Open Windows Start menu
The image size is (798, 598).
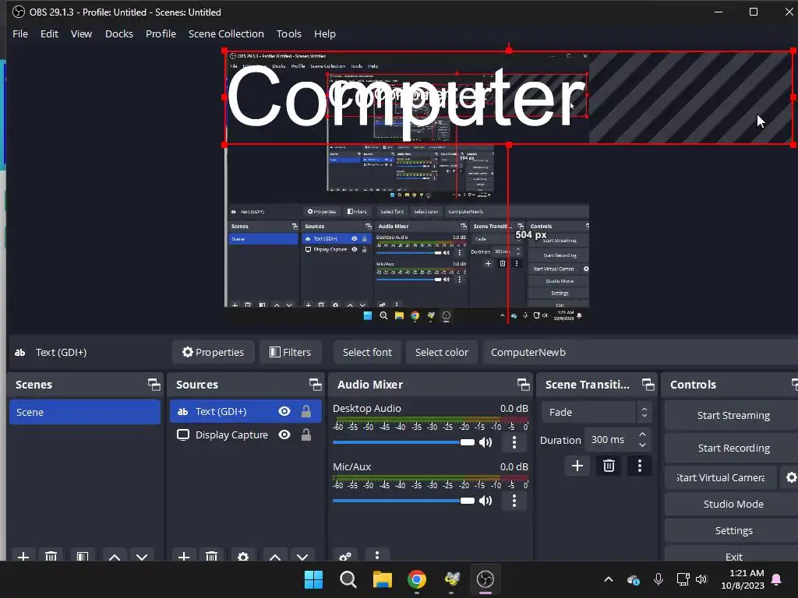click(313, 579)
